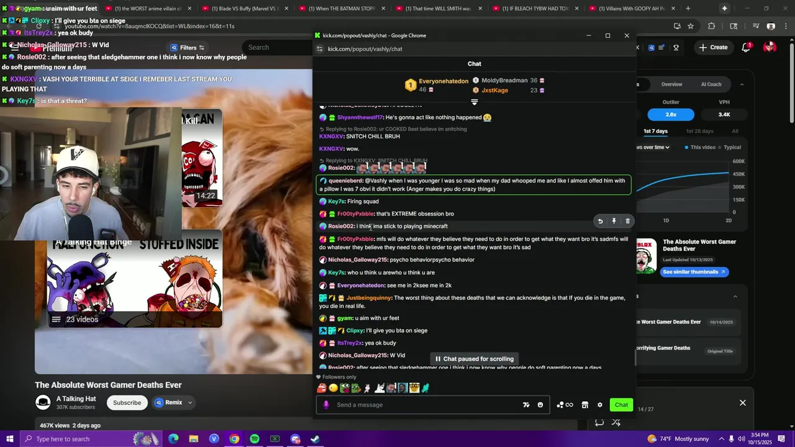Open the trophy icon in YouTube toolbar
This screenshot has height=447, width=795.
click(676, 47)
